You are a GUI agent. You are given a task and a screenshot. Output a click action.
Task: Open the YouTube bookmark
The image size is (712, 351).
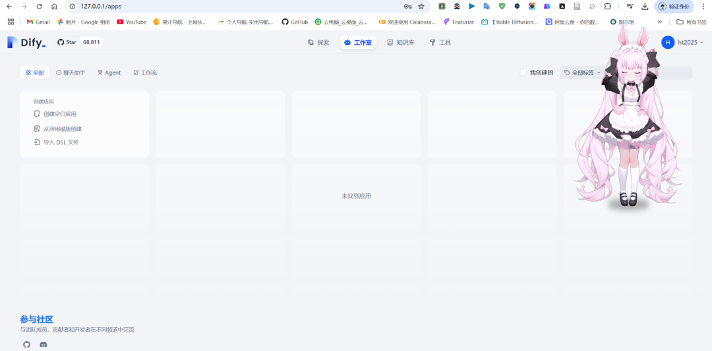pos(132,22)
